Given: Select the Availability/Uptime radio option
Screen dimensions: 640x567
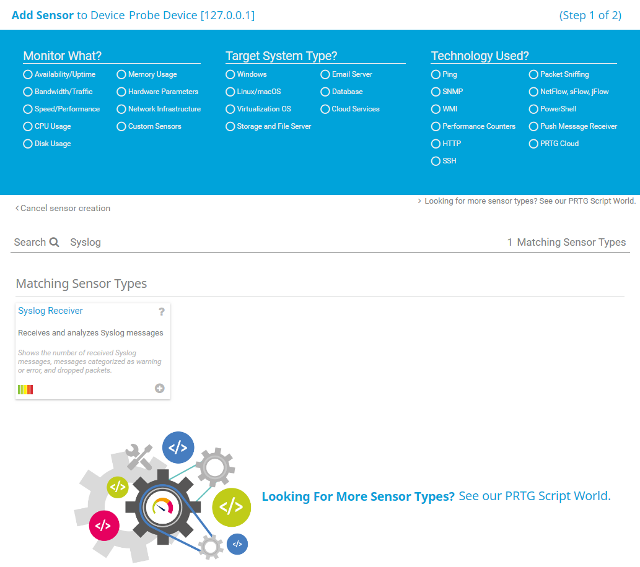Looking at the screenshot, I should [27, 74].
